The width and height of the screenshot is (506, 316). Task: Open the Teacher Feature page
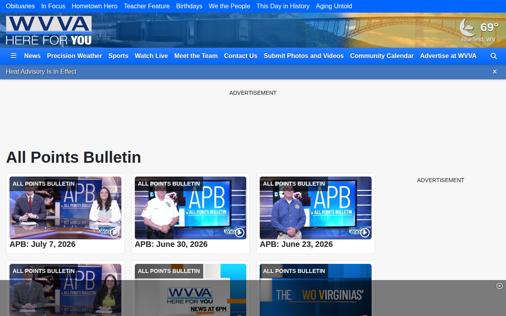click(147, 6)
